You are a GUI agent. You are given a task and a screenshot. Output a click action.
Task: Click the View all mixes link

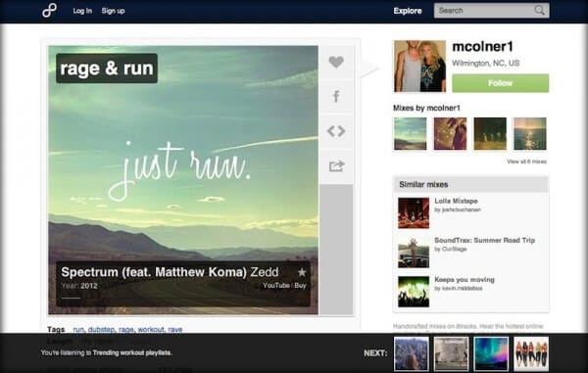pos(526,162)
